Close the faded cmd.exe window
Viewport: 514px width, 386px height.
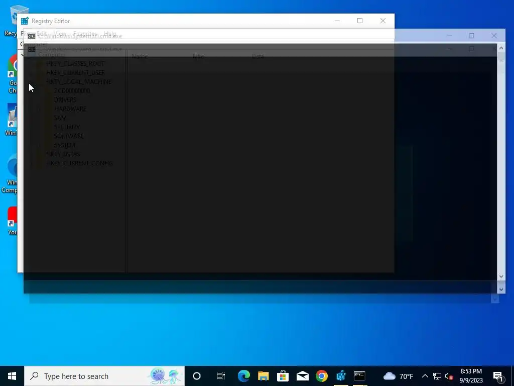494,36
